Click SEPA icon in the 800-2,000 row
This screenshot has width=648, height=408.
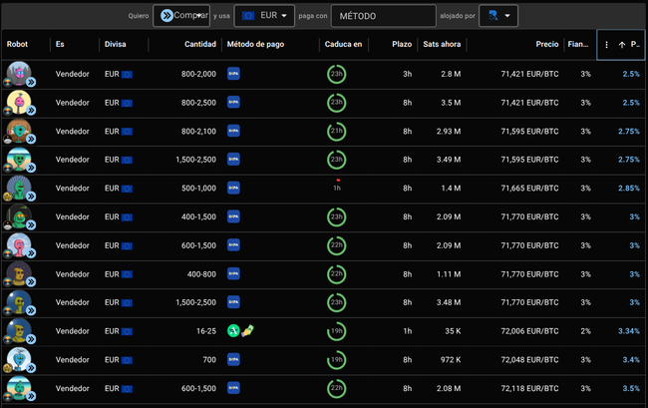click(233, 74)
